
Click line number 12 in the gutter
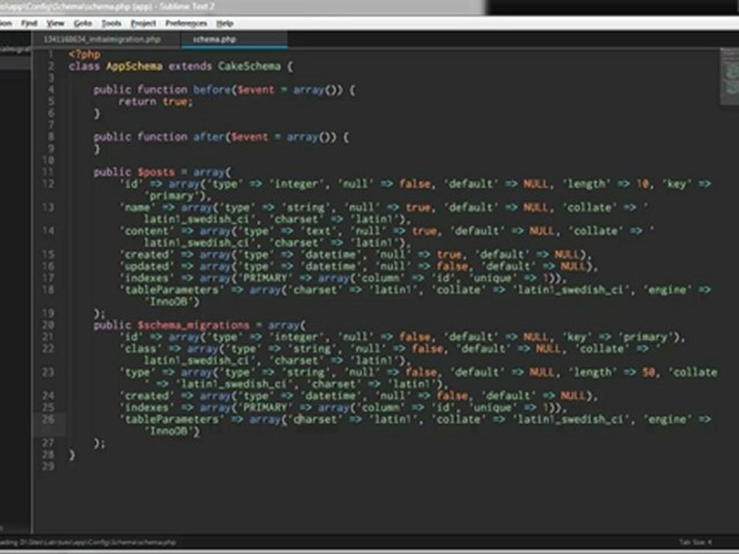tap(48, 184)
